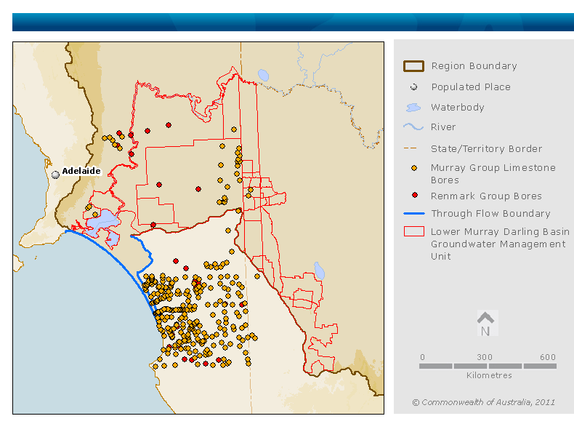The height and width of the screenshot is (432, 574).
Task: Click the 'Region Boundary' legend text
Action: point(474,66)
